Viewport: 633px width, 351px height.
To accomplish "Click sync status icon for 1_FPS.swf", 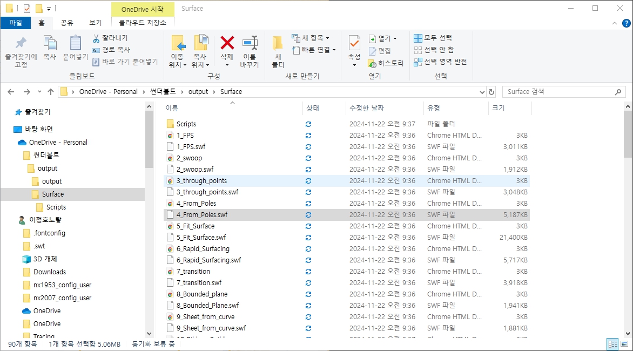I will [308, 147].
